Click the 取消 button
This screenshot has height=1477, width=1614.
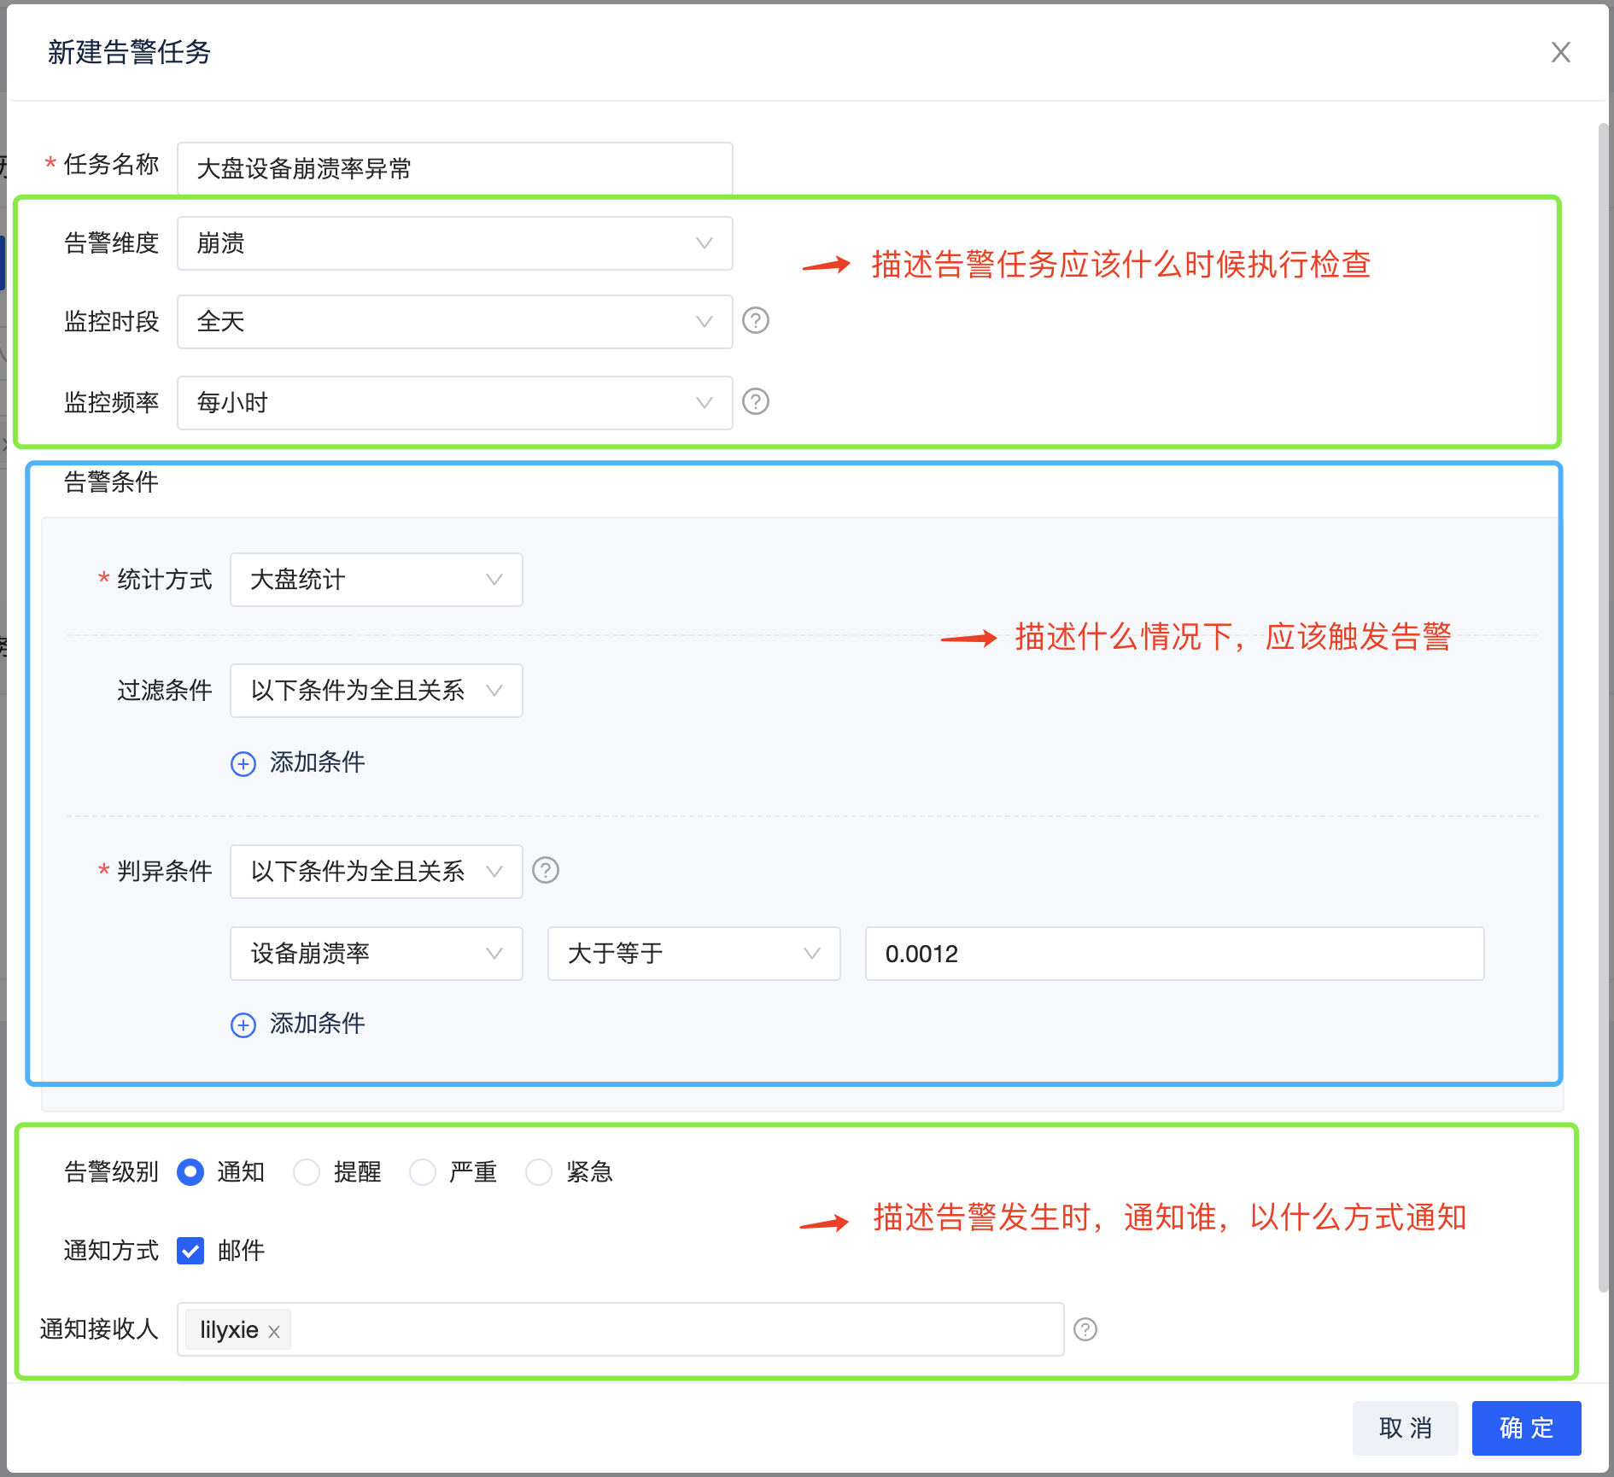pos(1406,1428)
